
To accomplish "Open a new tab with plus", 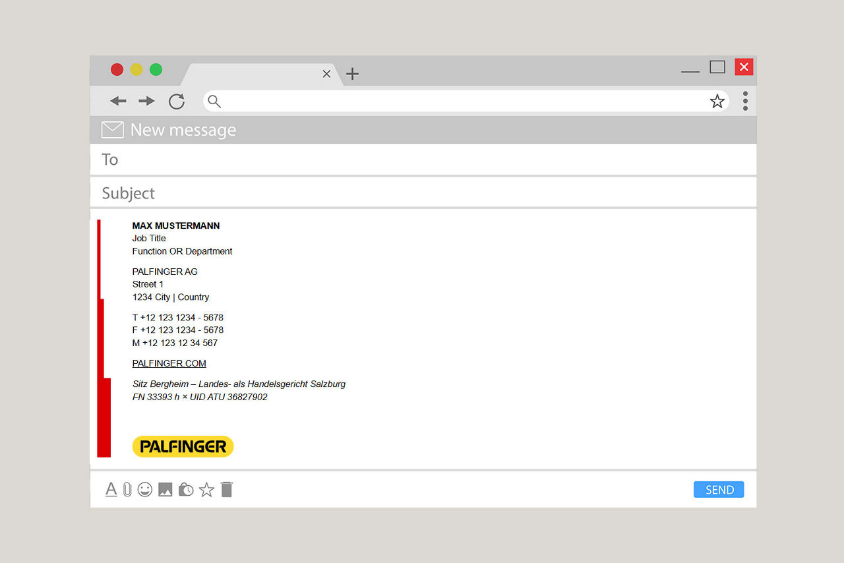I will [x=353, y=74].
